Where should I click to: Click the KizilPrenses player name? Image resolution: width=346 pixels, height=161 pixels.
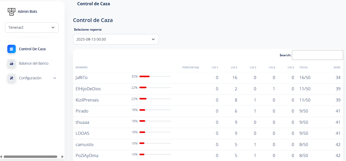[87, 100]
